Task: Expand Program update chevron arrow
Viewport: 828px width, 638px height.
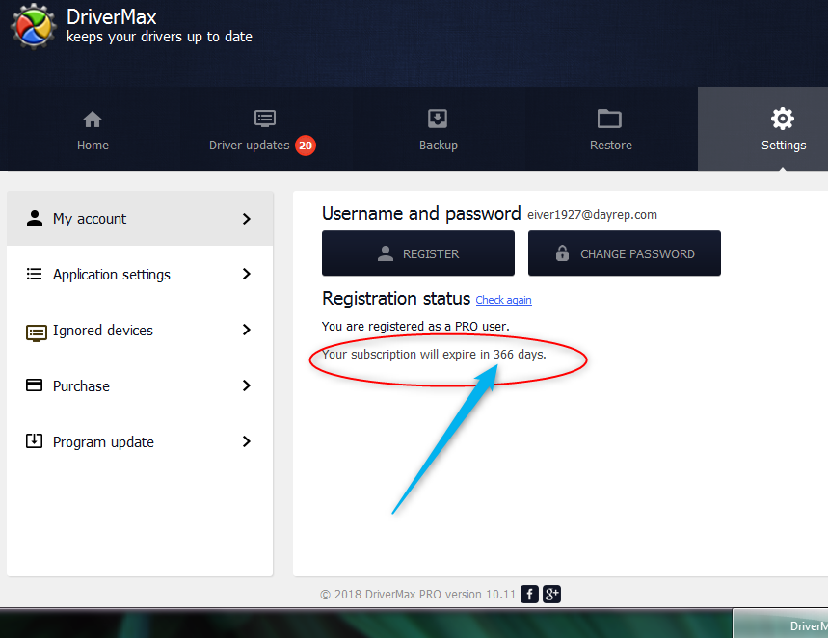Action: [246, 441]
